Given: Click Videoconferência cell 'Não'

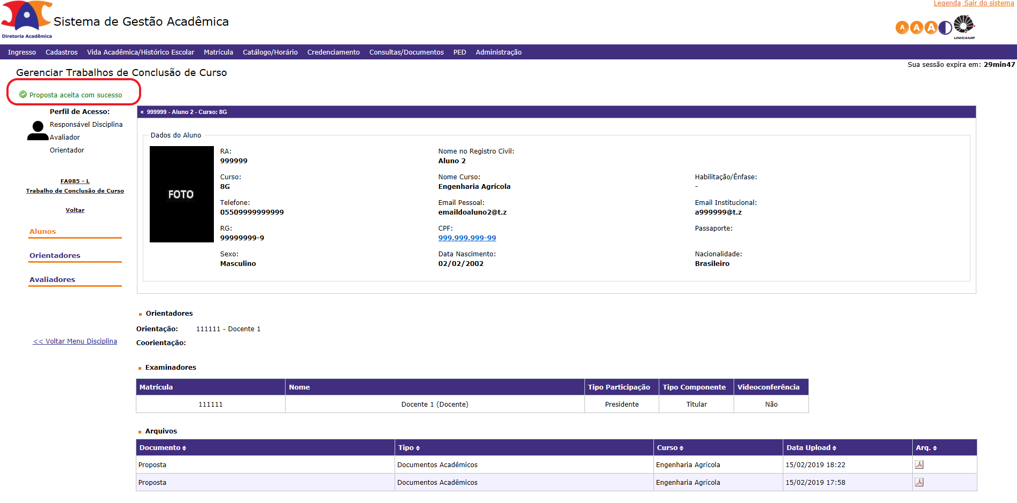Looking at the screenshot, I should click(x=771, y=404).
